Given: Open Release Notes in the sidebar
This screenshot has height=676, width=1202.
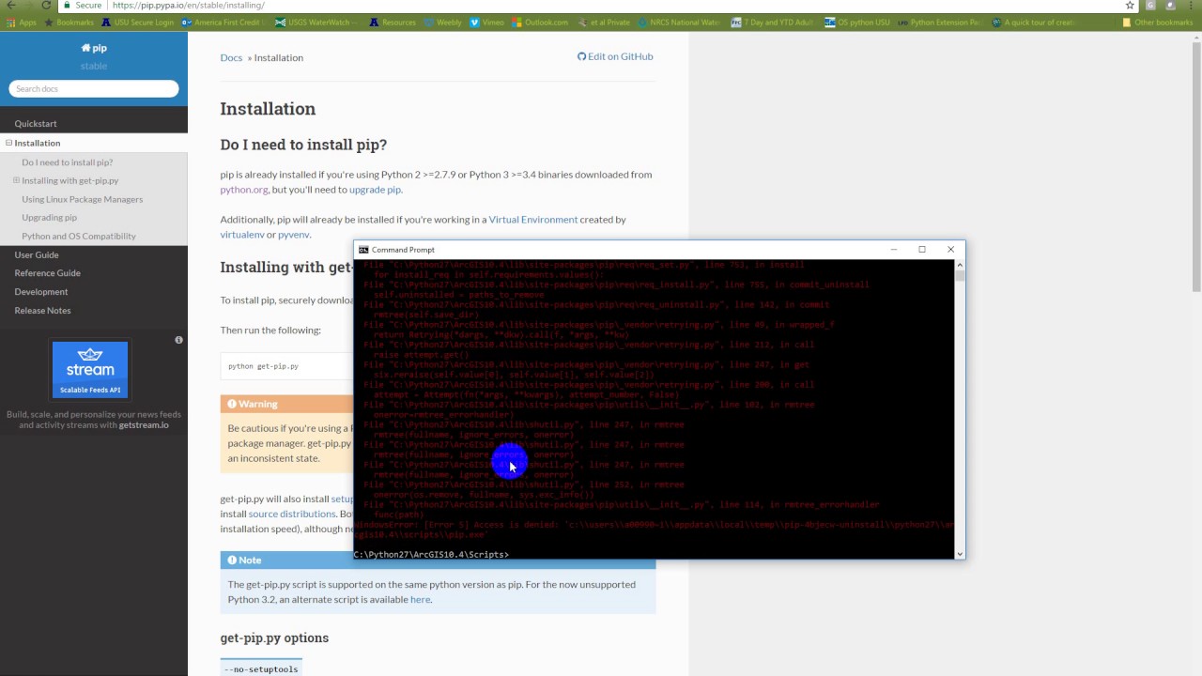Looking at the screenshot, I should click(x=42, y=310).
